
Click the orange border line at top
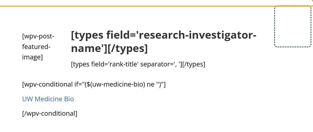[156, 6]
